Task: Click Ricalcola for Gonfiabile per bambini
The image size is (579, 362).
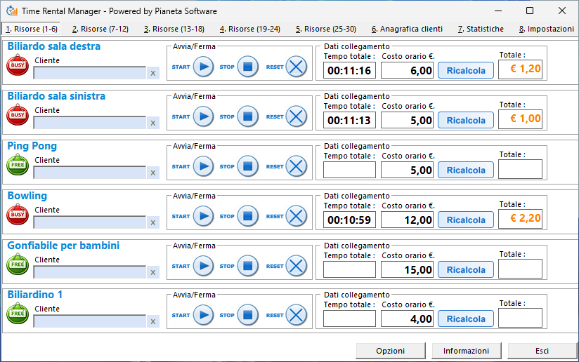Action: pos(466,269)
